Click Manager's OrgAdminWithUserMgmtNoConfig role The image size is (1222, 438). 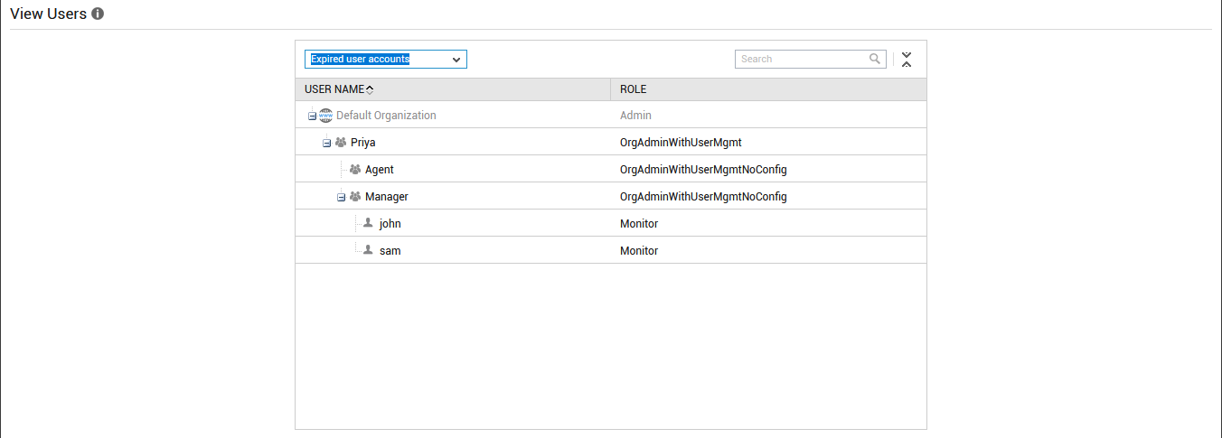(703, 197)
